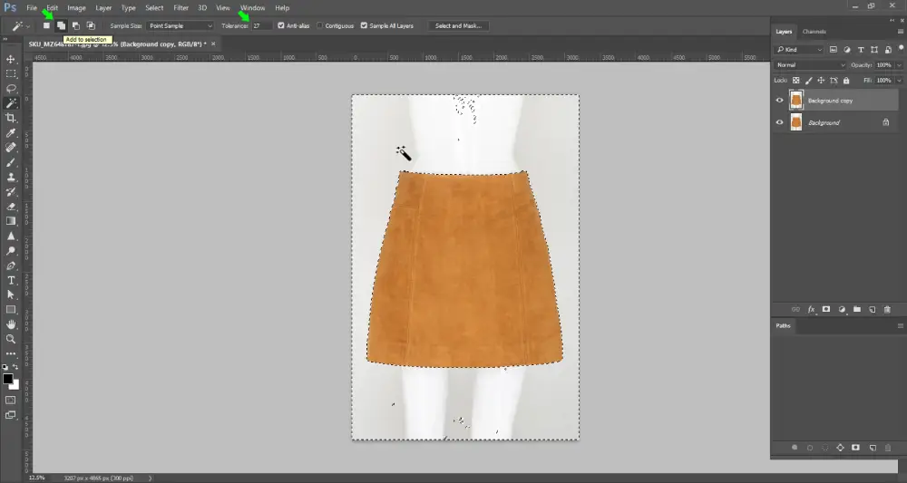Toggle layer filtering on/off switch
This screenshot has height=483, width=907.
click(x=902, y=49)
